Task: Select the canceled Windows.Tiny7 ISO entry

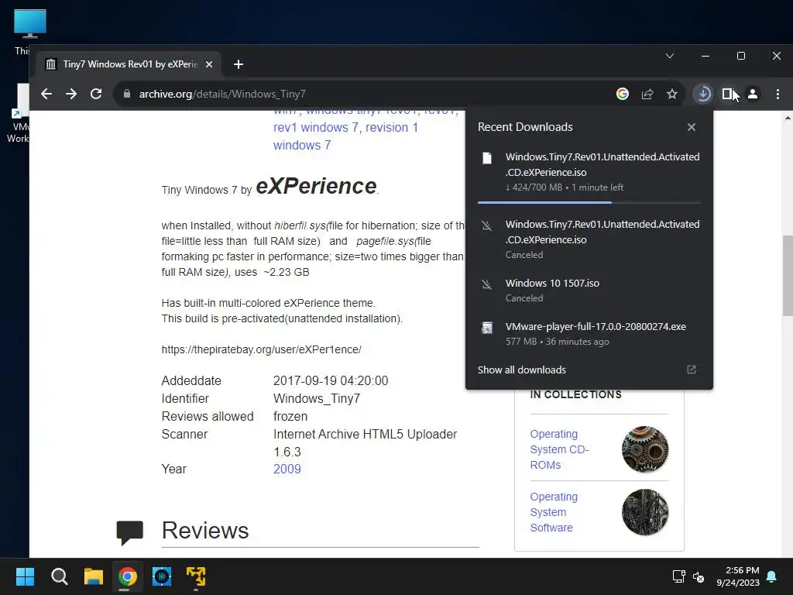Action: (589, 239)
